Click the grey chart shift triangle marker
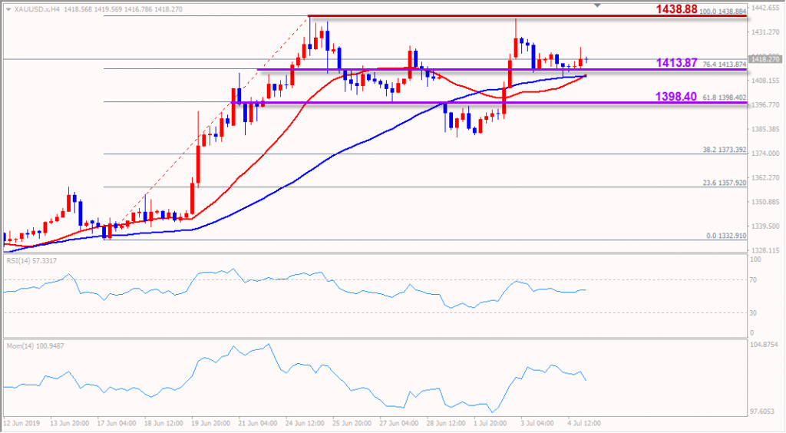This screenshot has width=786, height=433. (598, 5)
